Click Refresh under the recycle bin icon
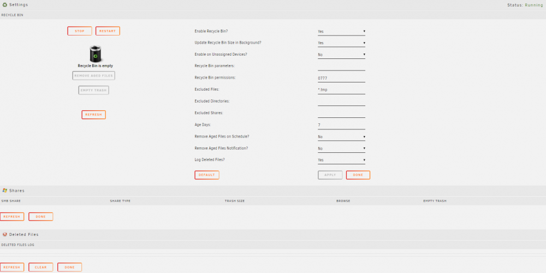Screen dimensions: 546x273 pyautogui.click(x=94, y=115)
